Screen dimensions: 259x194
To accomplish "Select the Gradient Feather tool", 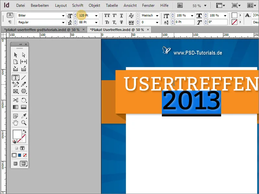I will click(24, 107).
